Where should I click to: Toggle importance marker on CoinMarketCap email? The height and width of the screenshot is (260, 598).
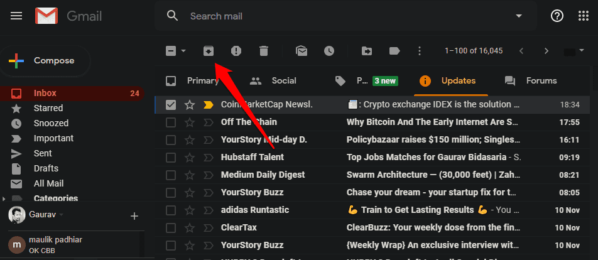(x=209, y=105)
